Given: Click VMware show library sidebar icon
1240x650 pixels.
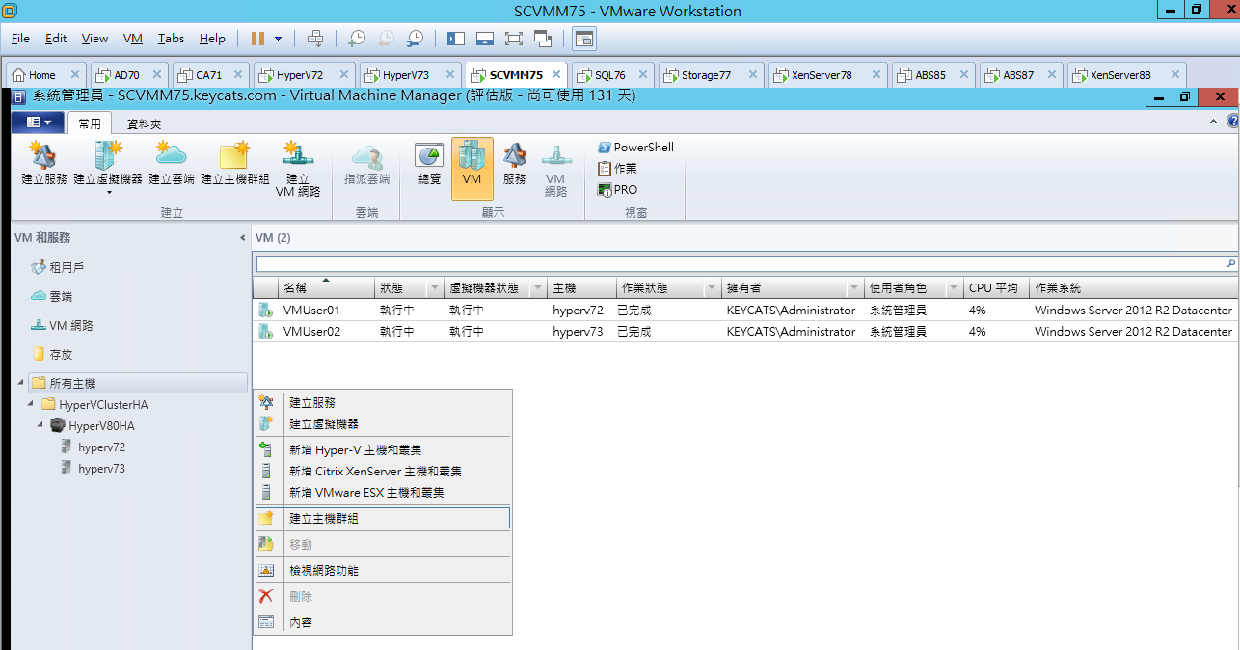Looking at the screenshot, I should pos(456,39).
